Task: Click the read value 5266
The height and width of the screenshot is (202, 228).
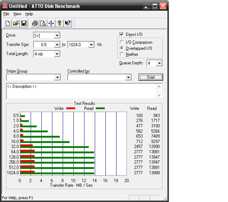Action: pos(155,131)
